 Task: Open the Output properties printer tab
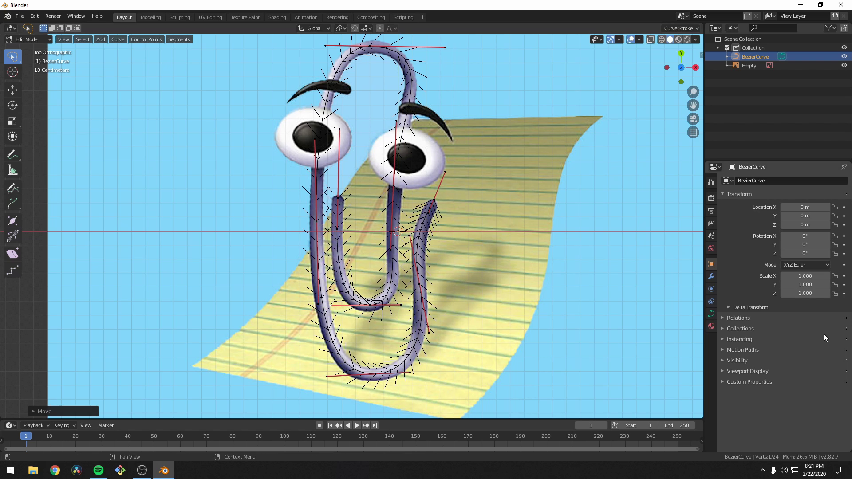711,210
